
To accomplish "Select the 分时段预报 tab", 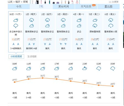I will click(16, 56).
